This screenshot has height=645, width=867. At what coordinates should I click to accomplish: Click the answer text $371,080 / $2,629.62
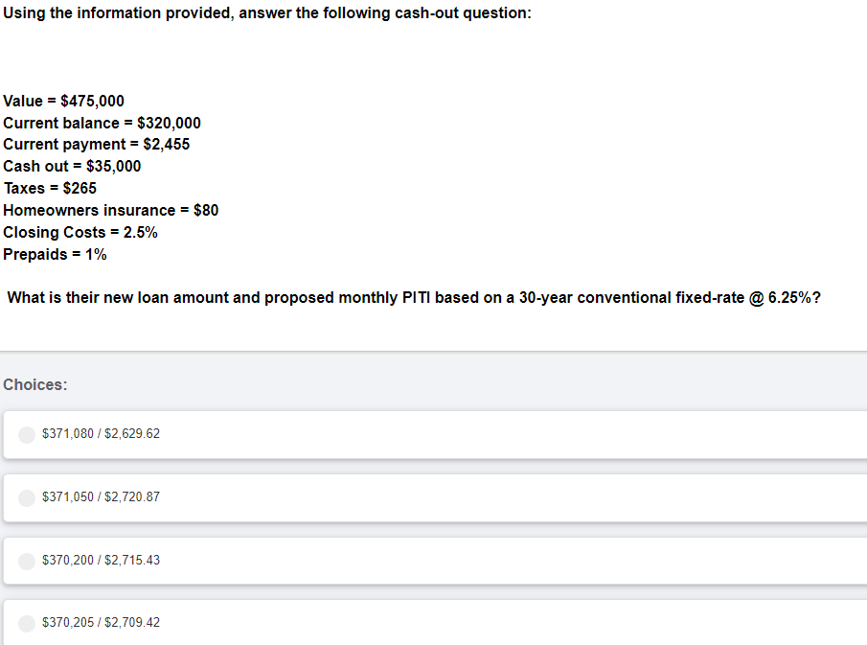click(101, 434)
